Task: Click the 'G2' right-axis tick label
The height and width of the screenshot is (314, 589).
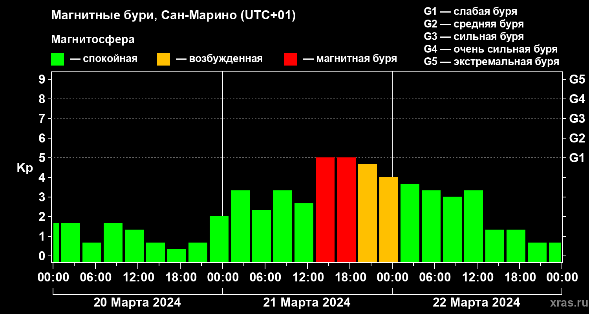Action: tap(577, 138)
